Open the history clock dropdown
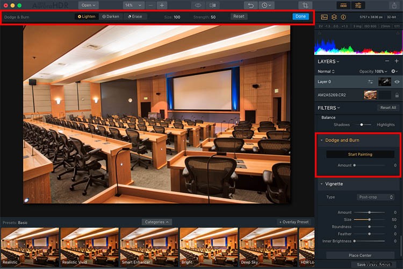The image size is (403, 269). pos(266,5)
